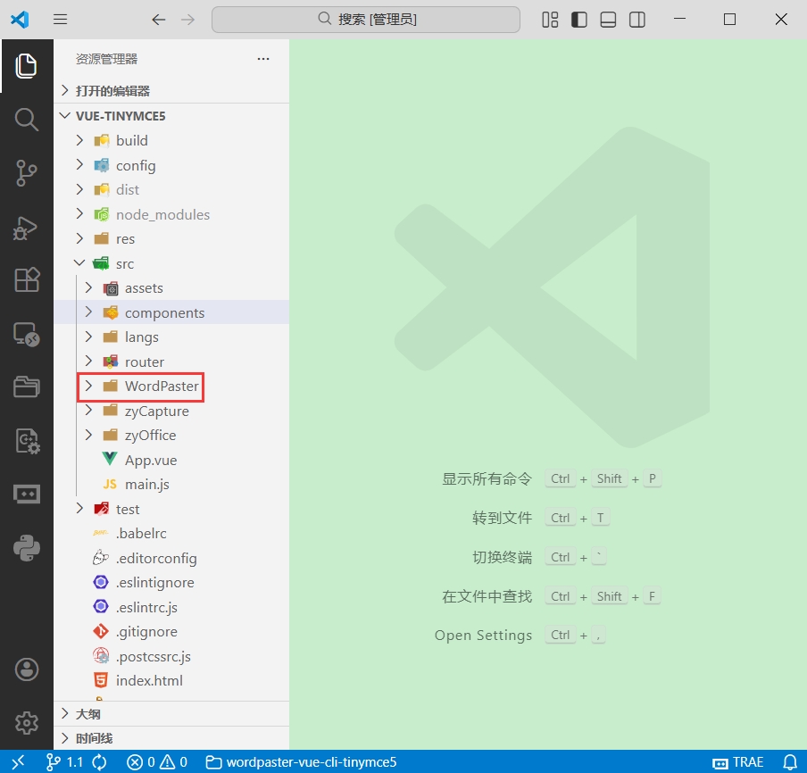Image resolution: width=807 pixels, height=773 pixels.
Task: Open the Remote Explorer view
Action: [x=26, y=335]
